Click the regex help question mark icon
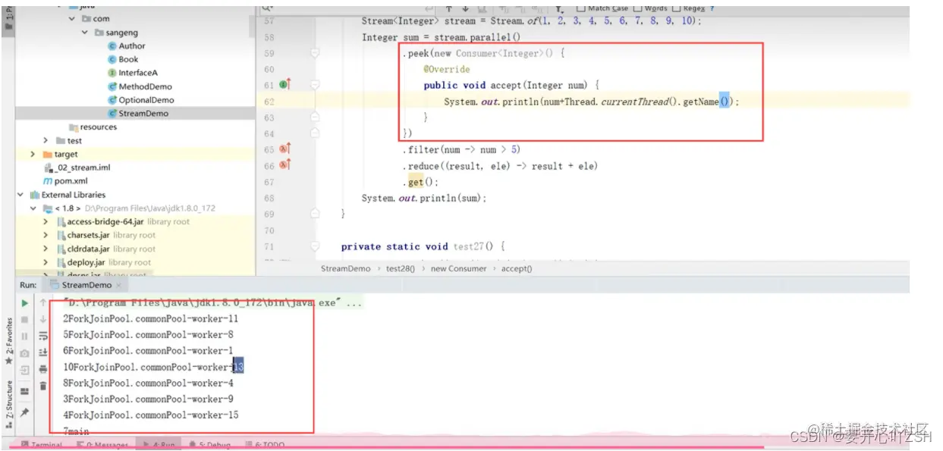943x451 pixels. tap(712, 8)
